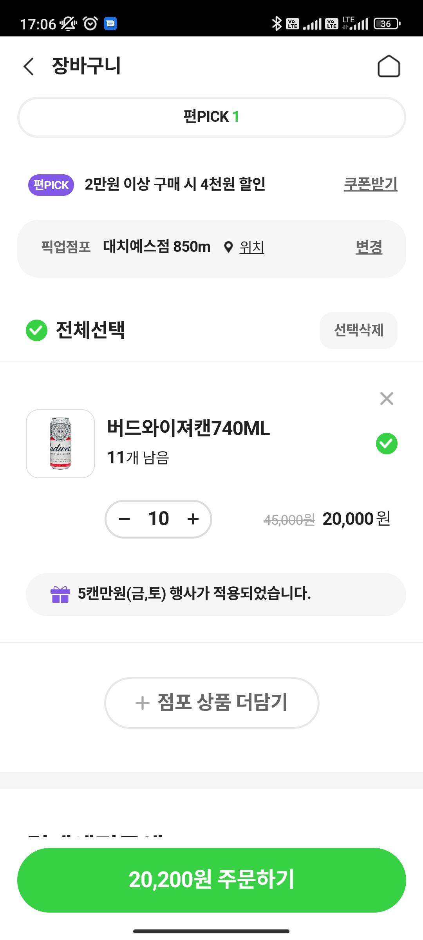Tap the back arrow icon

point(29,66)
